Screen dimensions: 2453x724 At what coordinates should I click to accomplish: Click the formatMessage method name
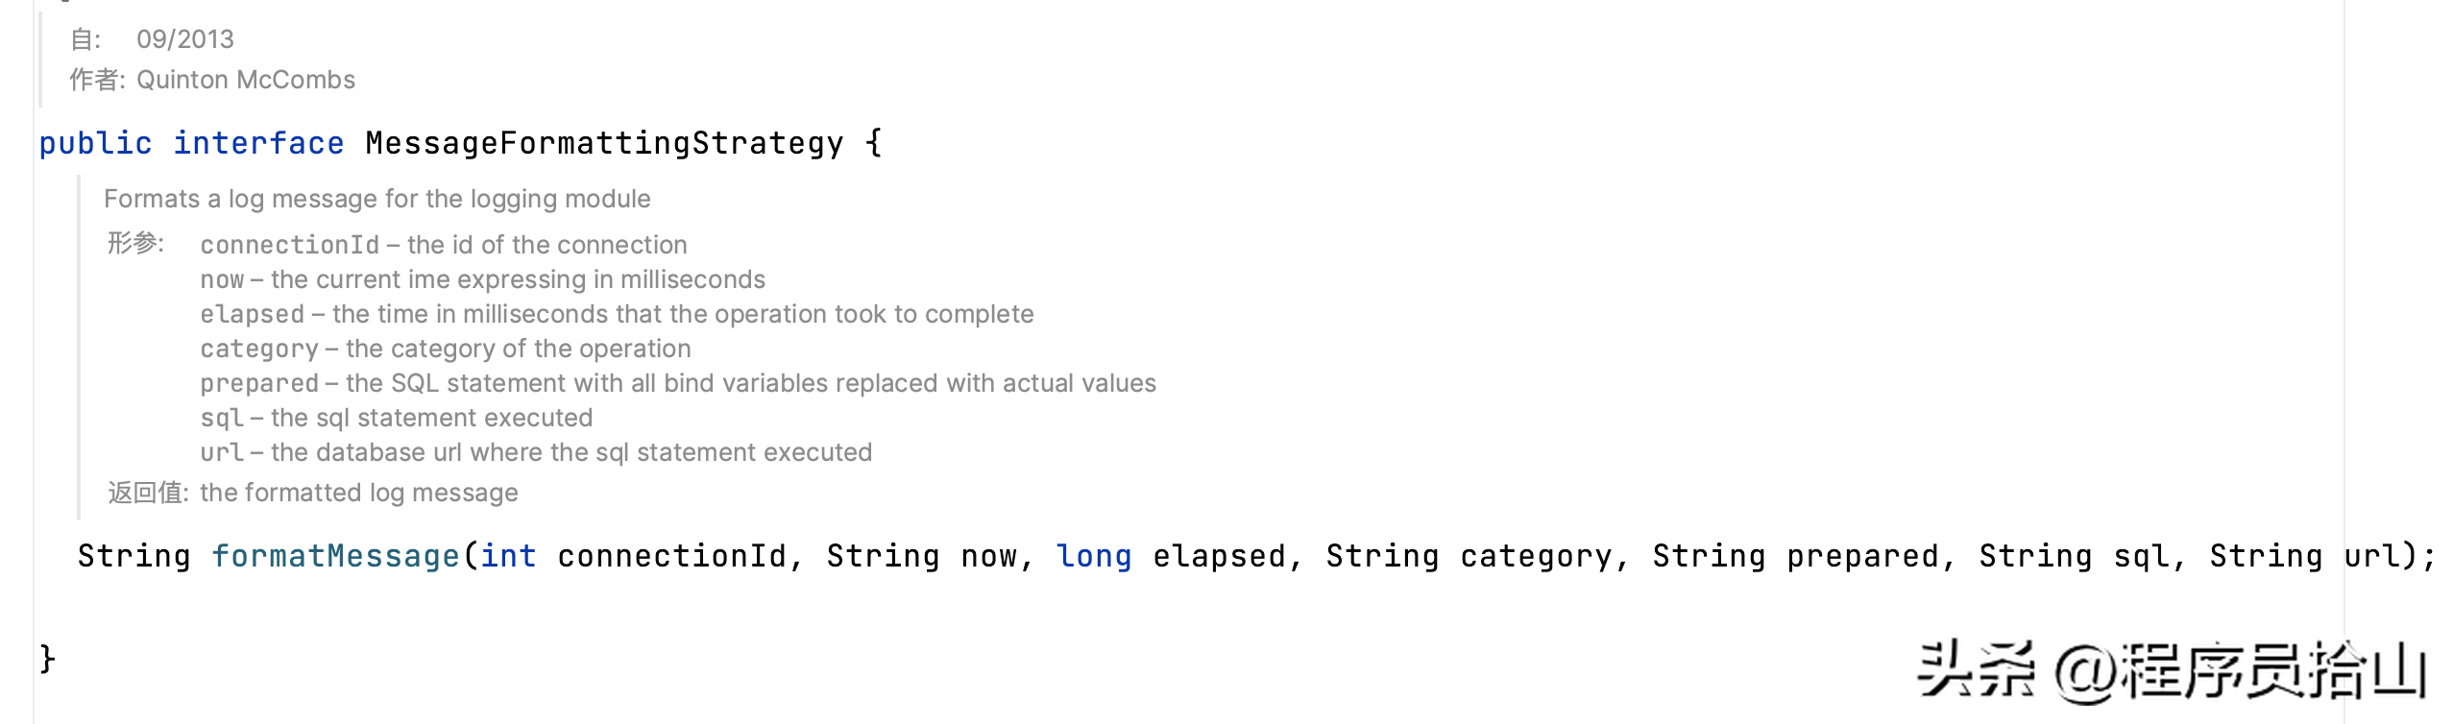point(335,556)
